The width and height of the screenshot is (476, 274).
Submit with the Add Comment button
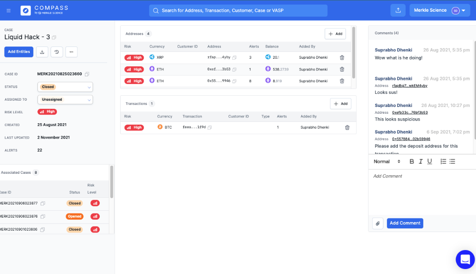tap(405, 223)
